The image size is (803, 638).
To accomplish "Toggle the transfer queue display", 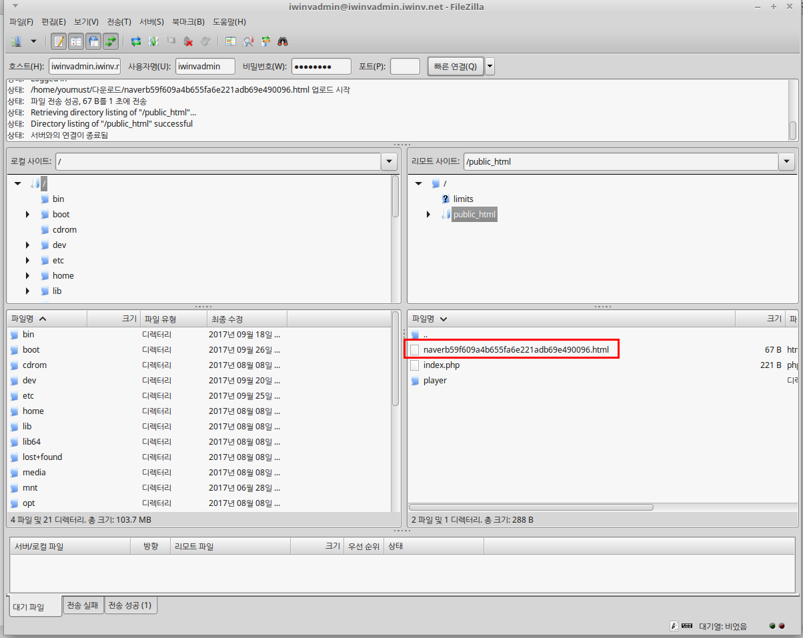I will 111,41.
